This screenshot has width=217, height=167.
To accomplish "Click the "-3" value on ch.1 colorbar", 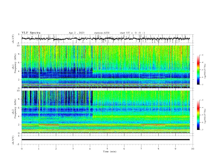I will point(202,55).
